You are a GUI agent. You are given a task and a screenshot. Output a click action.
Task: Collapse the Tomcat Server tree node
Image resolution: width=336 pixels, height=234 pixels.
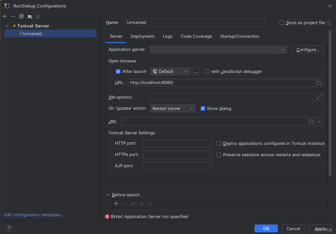[x=7, y=26]
